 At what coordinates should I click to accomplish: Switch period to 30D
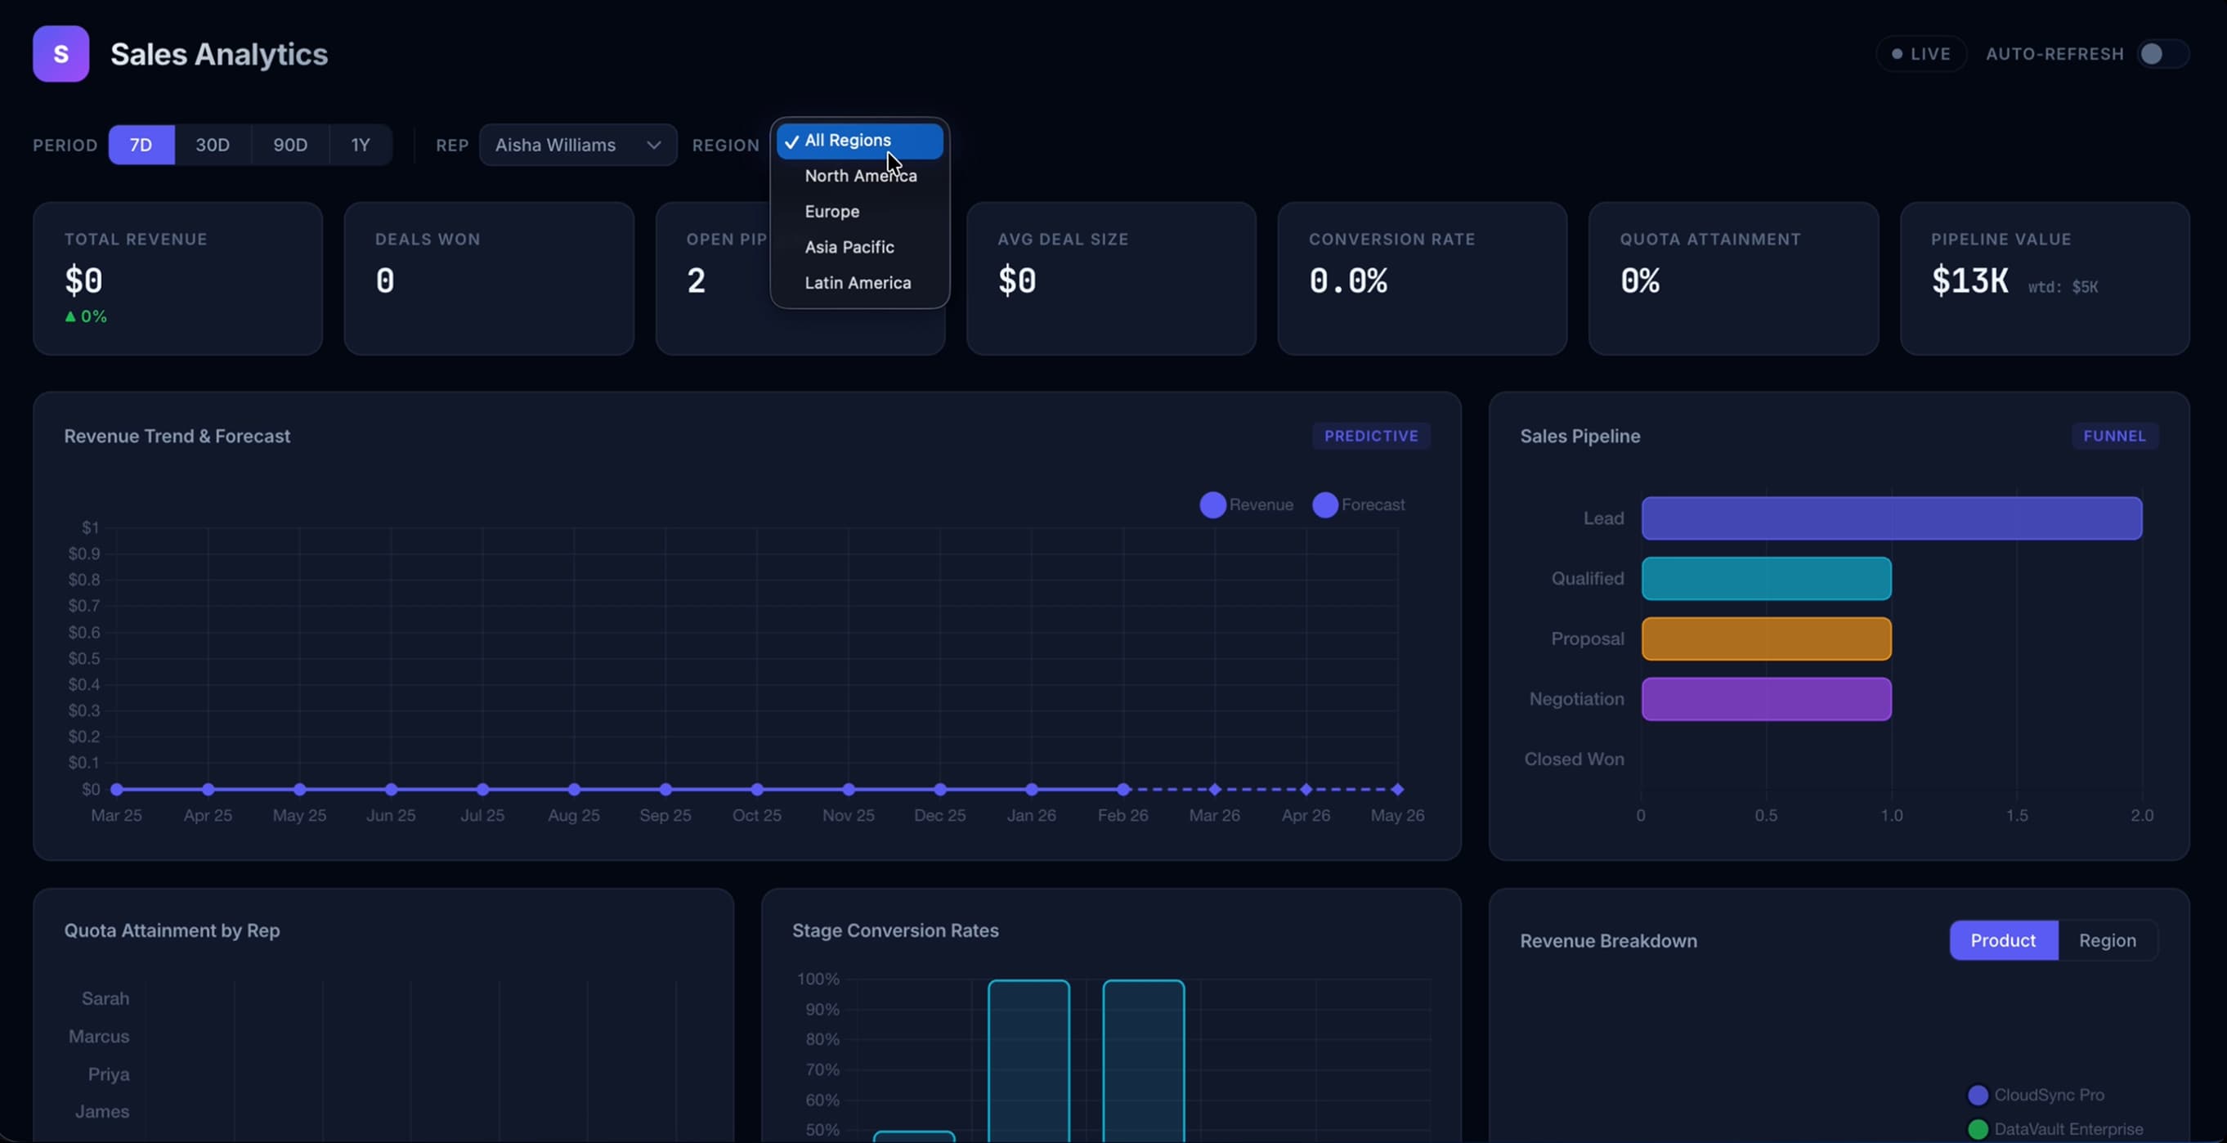pos(212,145)
